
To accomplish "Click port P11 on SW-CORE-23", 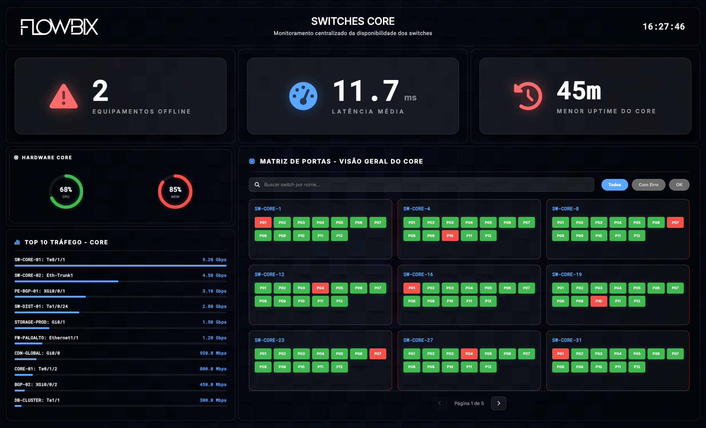I will pyautogui.click(x=320, y=367).
